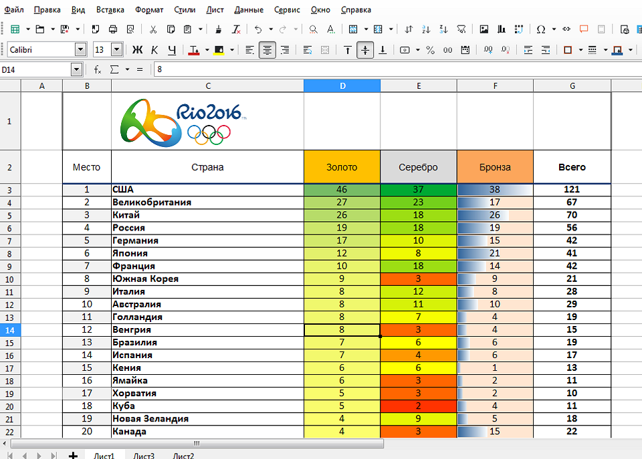This screenshot has height=459, width=642.
Task: Click the Print icon in the toolbar
Action: (112, 29)
